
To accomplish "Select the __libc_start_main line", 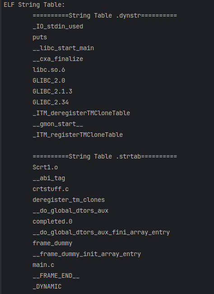I will coord(63,48).
